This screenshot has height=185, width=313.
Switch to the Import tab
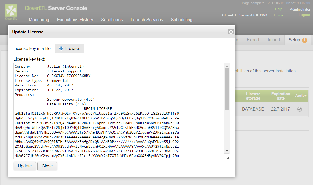click(x=274, y=40)
